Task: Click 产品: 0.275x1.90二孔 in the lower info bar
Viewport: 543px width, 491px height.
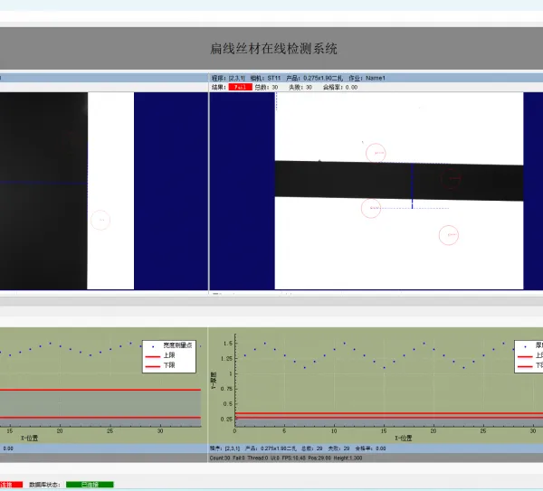Action: (x=271, y=449)
